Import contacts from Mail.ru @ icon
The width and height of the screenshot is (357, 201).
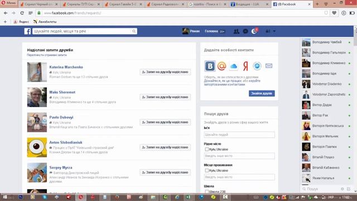pyautogui.click(x=221, y=66)
